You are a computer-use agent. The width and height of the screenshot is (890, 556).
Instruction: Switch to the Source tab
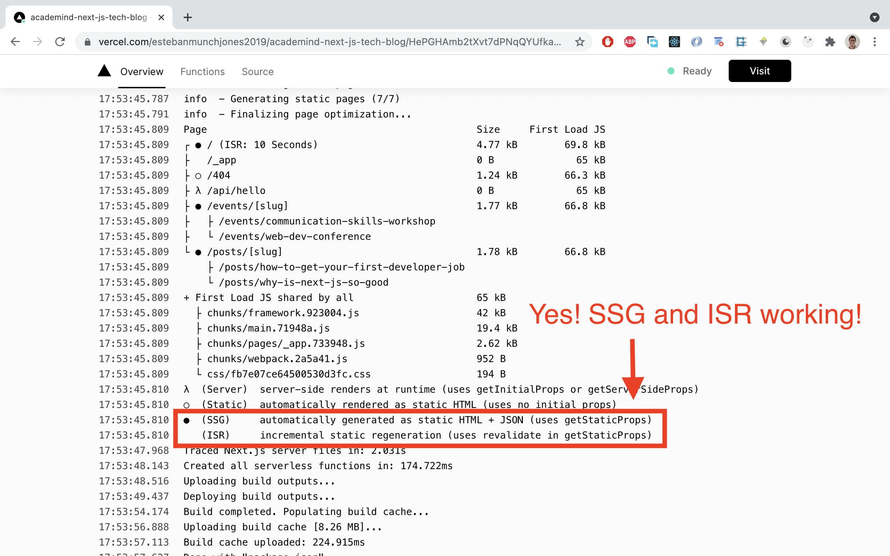pyautogui.click(x=257, y=71)
